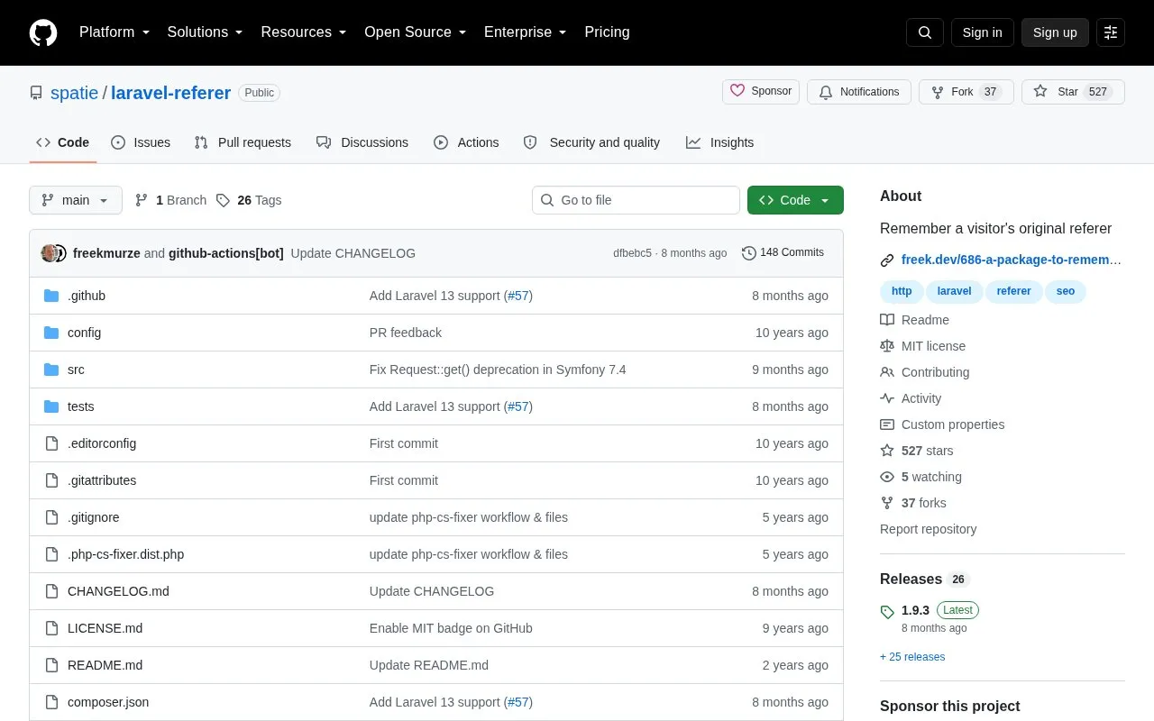Open the appearance settings icon button

[1111, 32]
